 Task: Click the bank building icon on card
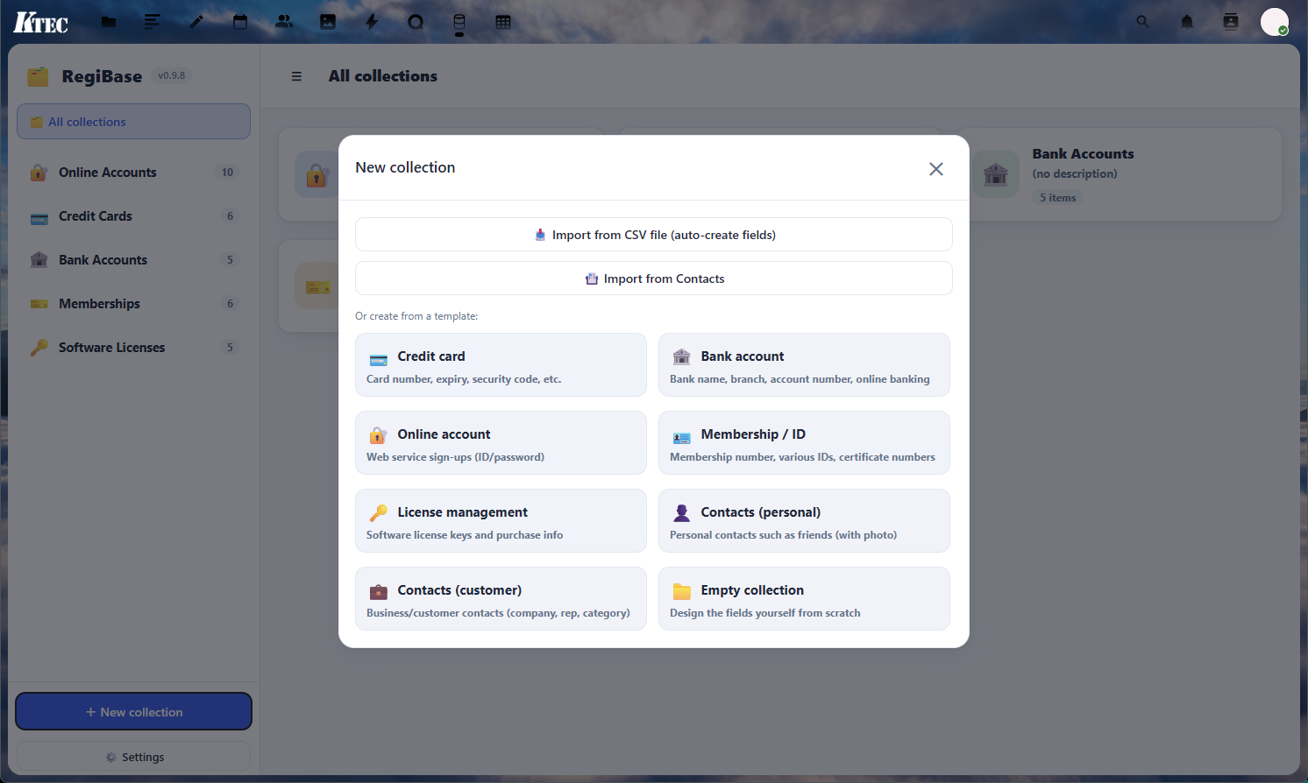[996, 174]
